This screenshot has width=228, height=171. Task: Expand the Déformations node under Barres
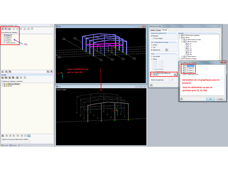[182, 57]
